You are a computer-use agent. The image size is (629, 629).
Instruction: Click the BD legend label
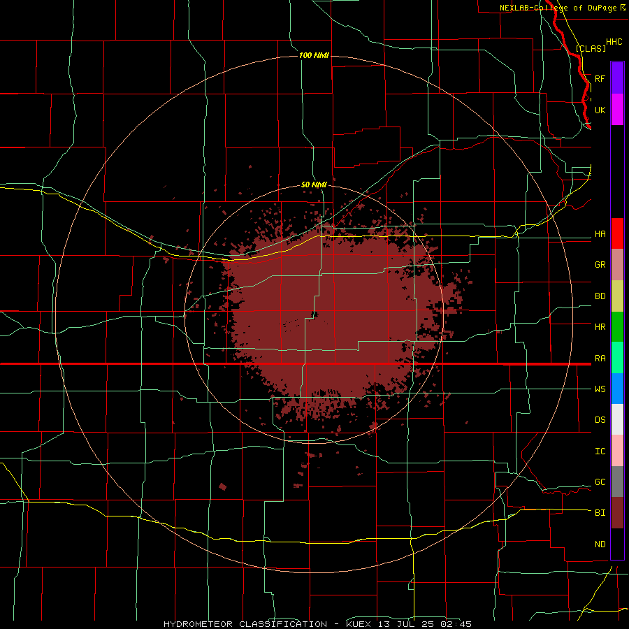(x=600, y=296)
